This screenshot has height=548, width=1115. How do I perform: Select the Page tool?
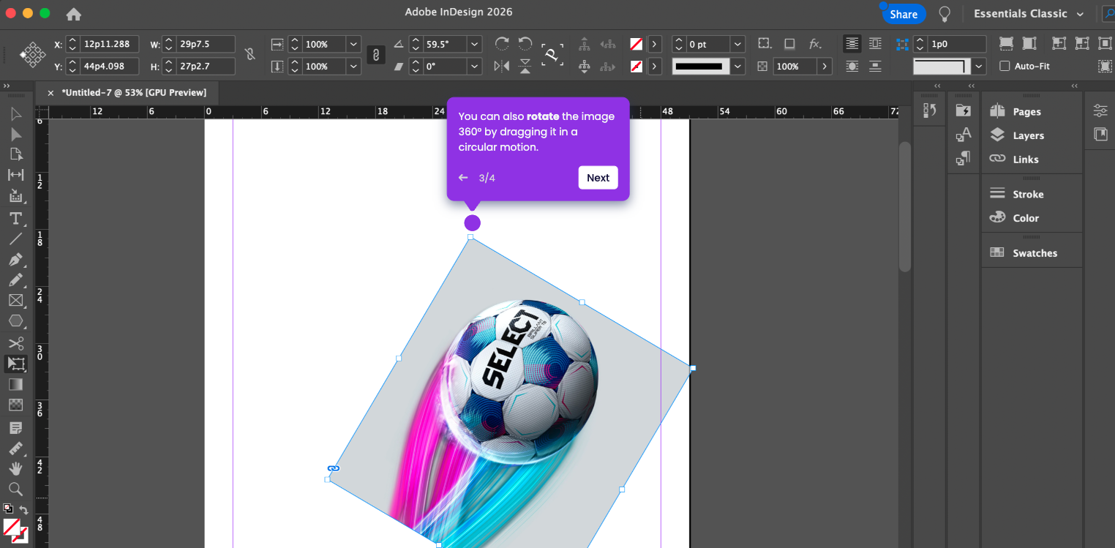click(x=15, y=154)
